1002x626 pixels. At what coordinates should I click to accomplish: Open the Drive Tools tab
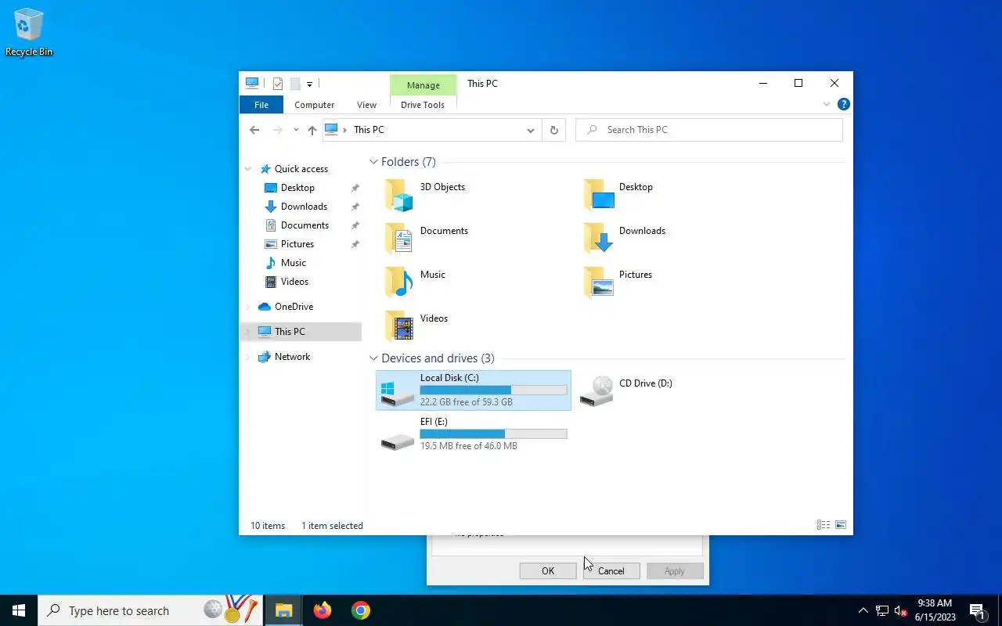pos(423,105)
